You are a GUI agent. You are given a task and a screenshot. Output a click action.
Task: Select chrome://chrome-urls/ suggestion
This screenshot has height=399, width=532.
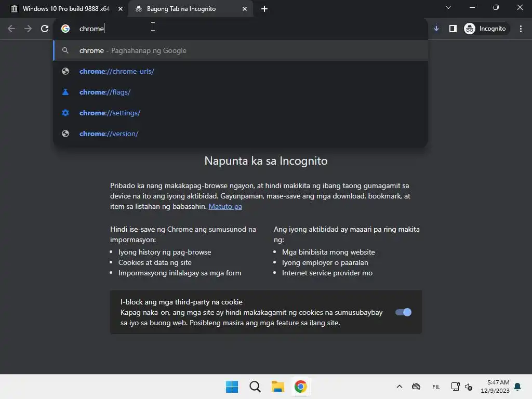point(241,71)
